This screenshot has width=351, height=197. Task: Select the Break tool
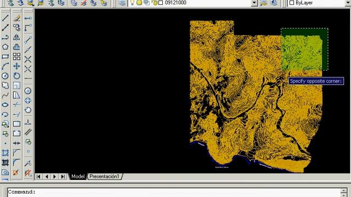tap(16, 134)
